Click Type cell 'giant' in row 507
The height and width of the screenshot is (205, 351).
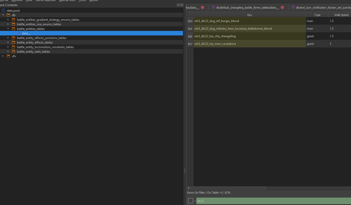317,44
